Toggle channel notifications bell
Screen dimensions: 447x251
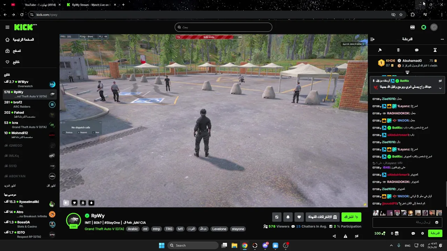(x=288, y=217)
